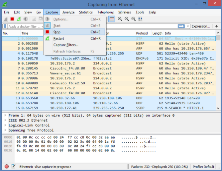Zoom in on packet text with the magnifier plus
The height and width of the screenshot is (171, 222).
pyautogui.click(x=120, y=19)
